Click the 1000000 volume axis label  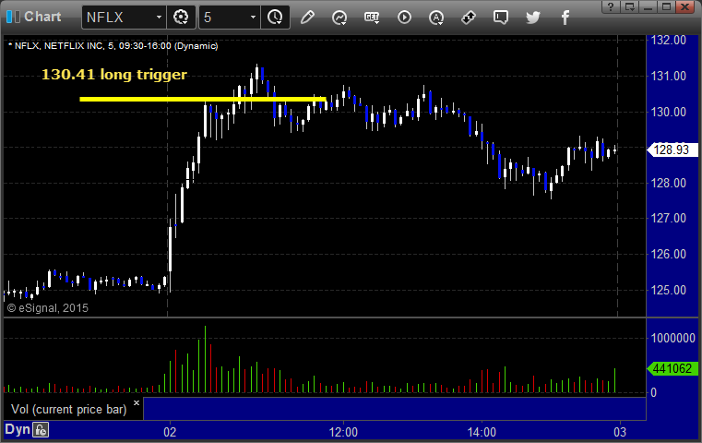pos(672,338)
